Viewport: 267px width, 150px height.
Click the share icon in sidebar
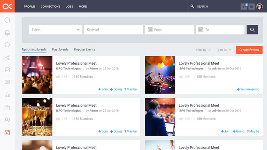(x=7, y=57)
